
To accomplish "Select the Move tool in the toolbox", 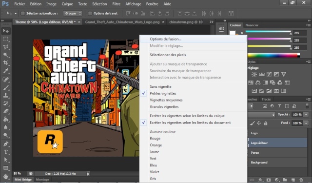I will [x=6, y=31].
